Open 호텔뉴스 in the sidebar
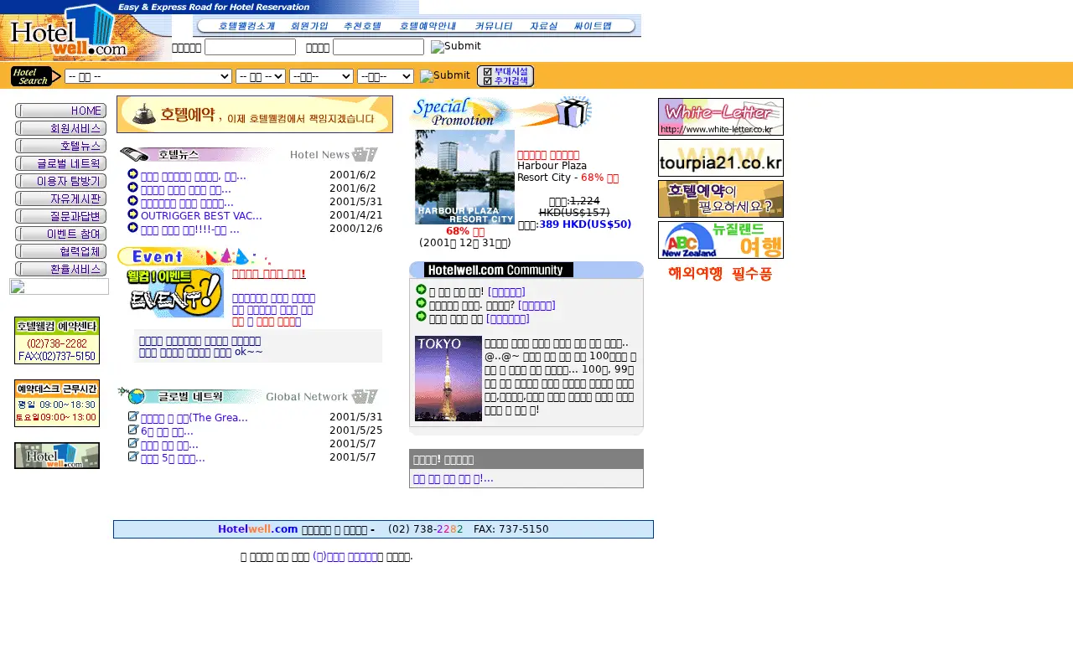The height and width of the screenshot is (670, 1073). click(60, 146)
